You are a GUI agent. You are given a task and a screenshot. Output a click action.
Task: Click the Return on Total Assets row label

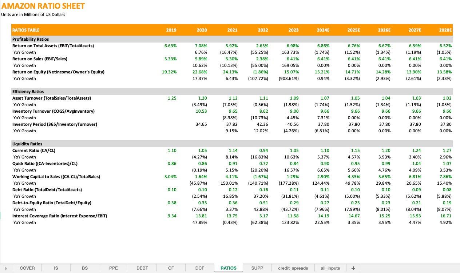[x=53, y=46]
